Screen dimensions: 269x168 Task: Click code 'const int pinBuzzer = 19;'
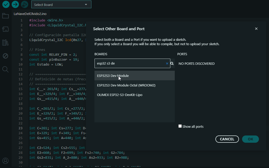[54, 60]
